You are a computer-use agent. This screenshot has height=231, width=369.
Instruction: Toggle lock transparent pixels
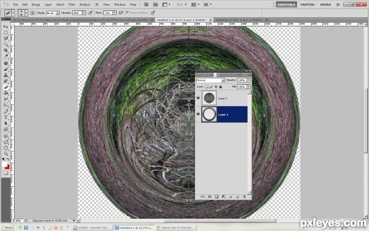pyautogui.click(x=207, y=87)
